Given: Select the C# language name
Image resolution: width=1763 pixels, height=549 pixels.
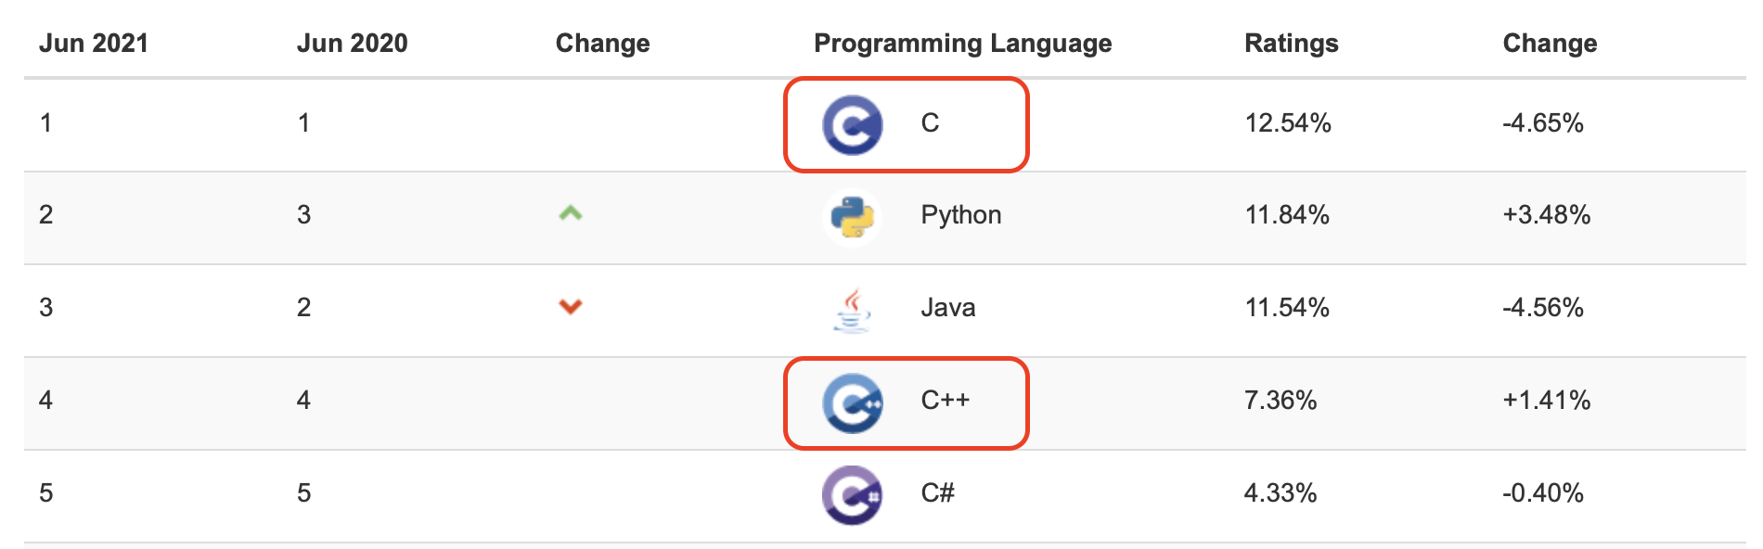Looking at the screenshot, I should pos(937,492).
